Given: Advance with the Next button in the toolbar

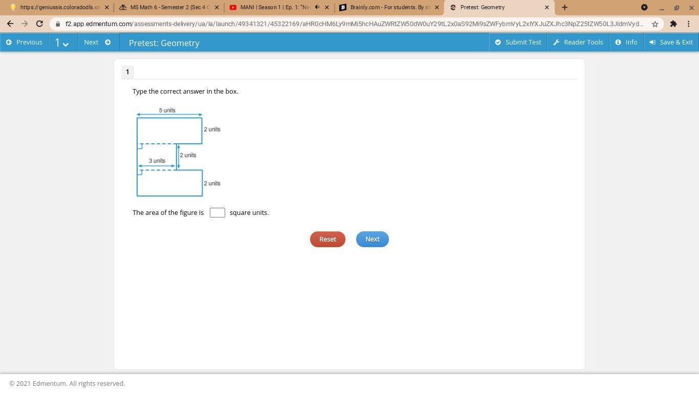Looking at the screenshot, I should [98, 42].
